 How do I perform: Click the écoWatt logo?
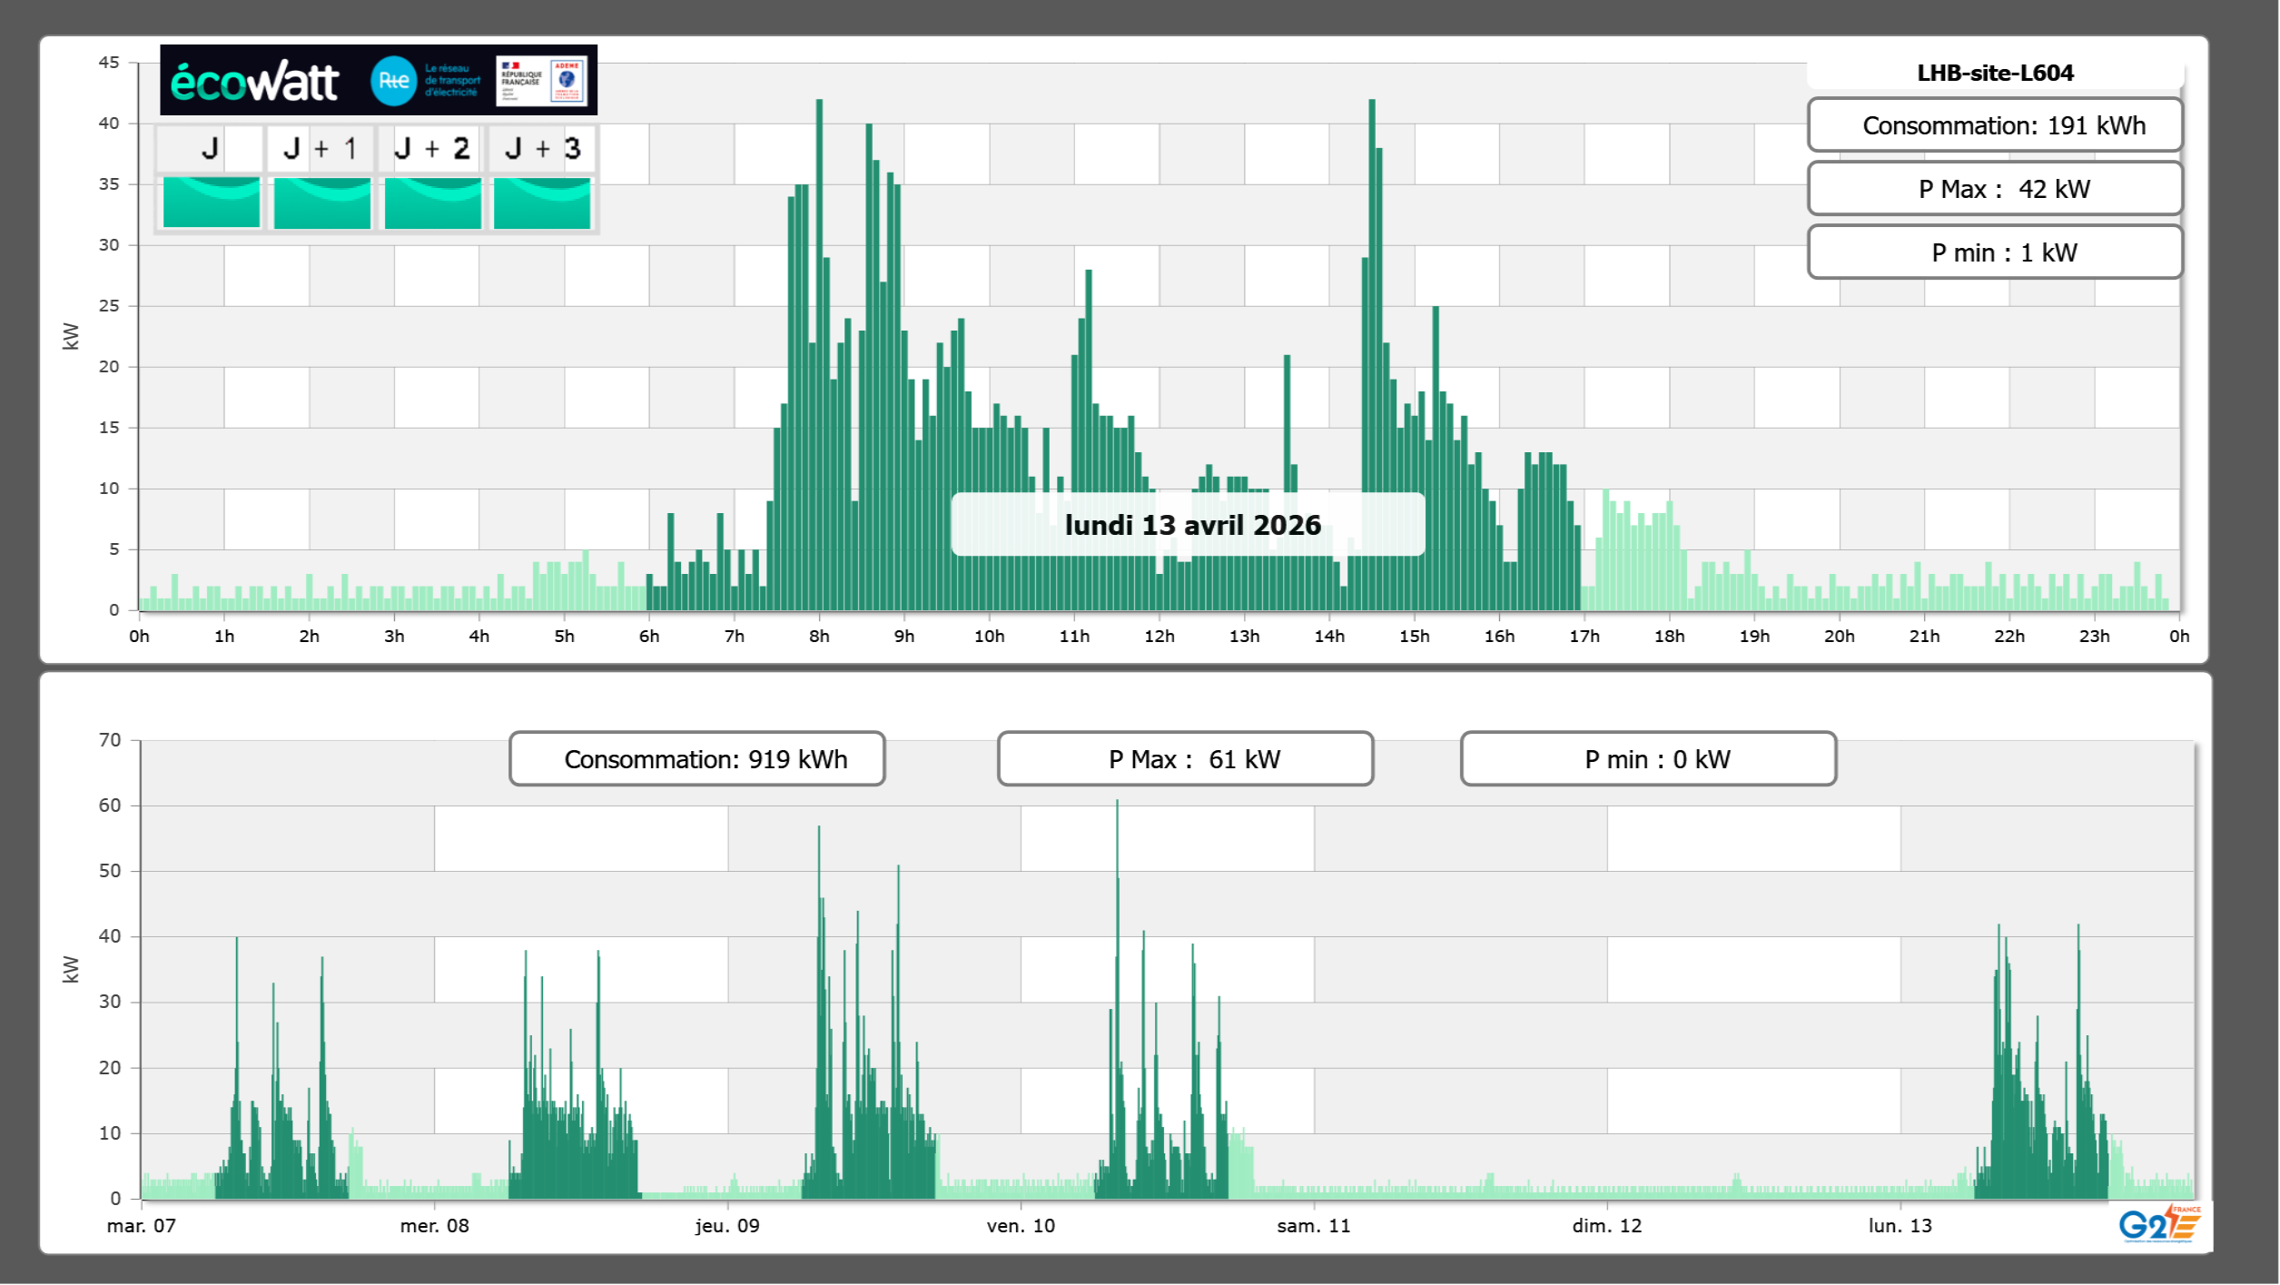click(254, 82)
